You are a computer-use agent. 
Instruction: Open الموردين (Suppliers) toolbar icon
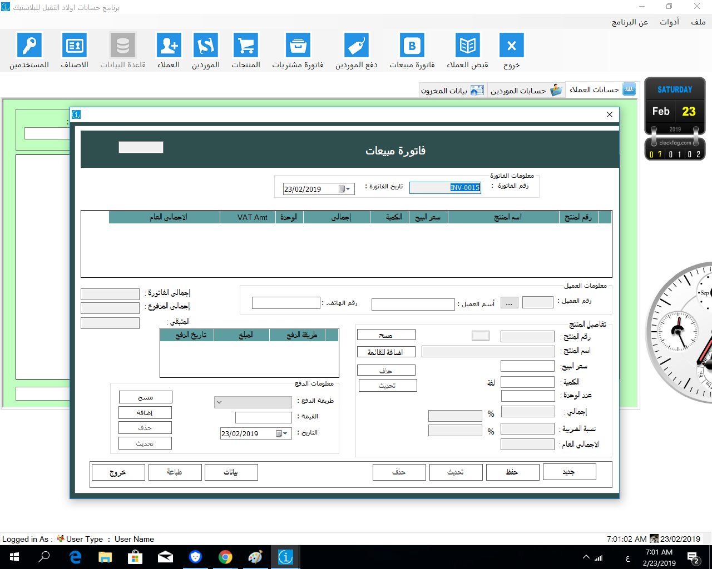pyautogui.click(x=206, y=51)
